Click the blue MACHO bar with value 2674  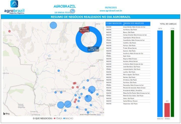pos(160,74)
